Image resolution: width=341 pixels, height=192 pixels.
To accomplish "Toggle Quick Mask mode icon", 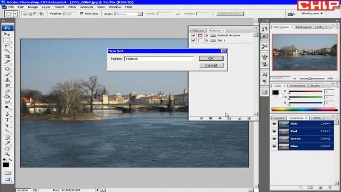I will coord(7,173).
